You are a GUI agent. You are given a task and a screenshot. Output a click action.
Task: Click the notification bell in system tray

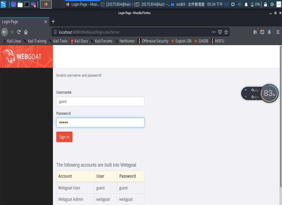246,4
